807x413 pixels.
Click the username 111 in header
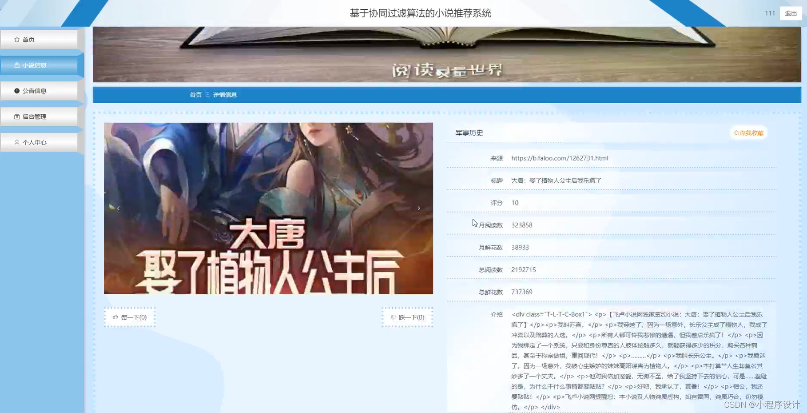click(770, 13)
